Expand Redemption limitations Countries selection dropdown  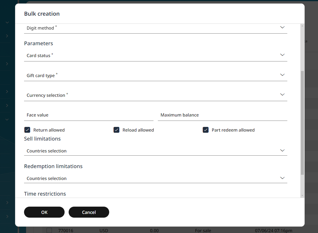pos(156,178)
